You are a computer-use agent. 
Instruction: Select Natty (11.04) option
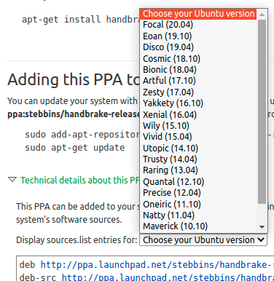tap(198, 215)
